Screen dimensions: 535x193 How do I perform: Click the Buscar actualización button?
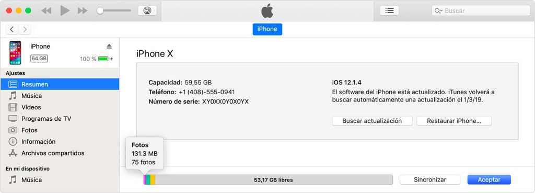click(x=372, y=121)
